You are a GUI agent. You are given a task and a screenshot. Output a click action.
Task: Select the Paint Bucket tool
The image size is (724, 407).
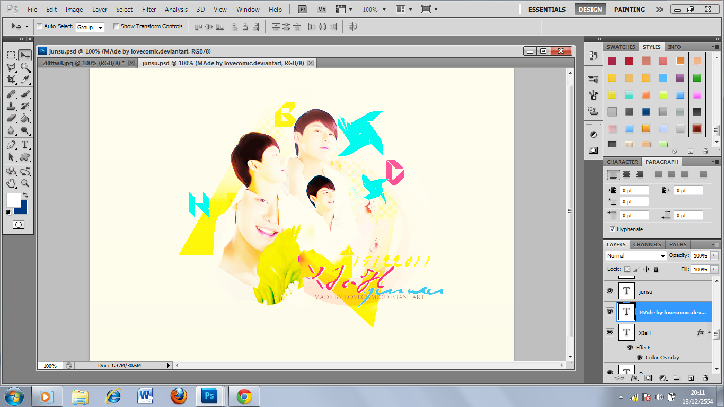(x=25, y=118)
